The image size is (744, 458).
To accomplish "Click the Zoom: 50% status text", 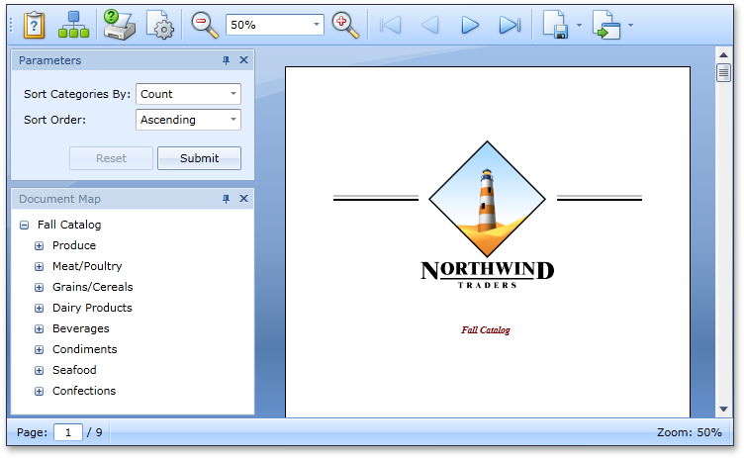I will click(x=689, y=432).
